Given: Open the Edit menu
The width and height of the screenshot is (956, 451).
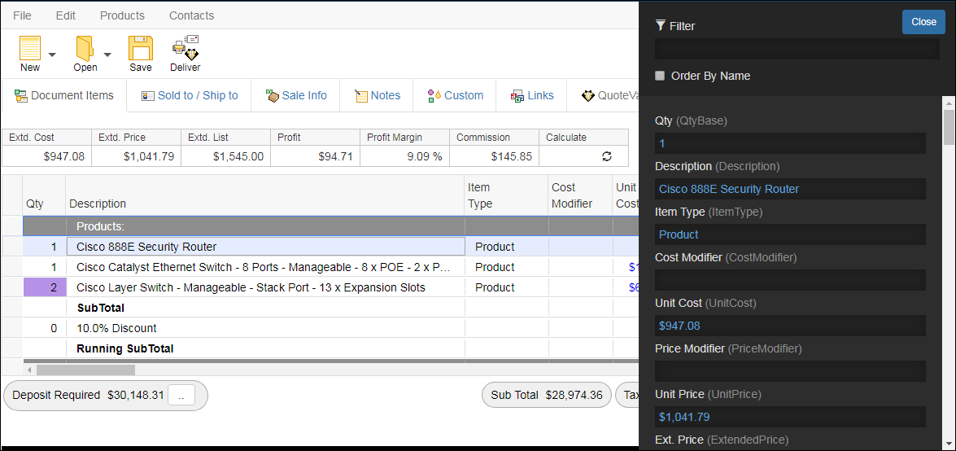Looking at the screenshot, I should tap(65, 15).
